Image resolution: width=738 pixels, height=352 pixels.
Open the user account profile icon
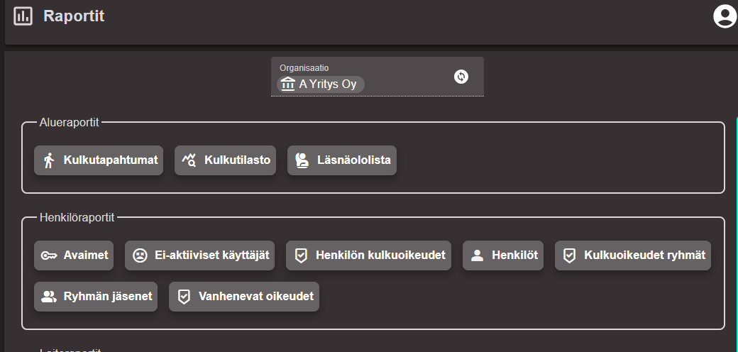pos(725,16)
